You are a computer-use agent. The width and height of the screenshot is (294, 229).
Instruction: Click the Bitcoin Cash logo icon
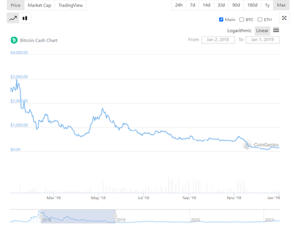[x=14, y=40]
